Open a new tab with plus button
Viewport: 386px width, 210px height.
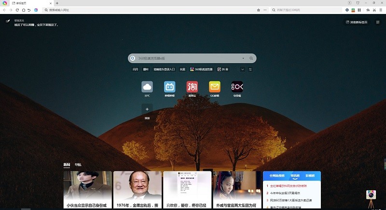(57, 3)
